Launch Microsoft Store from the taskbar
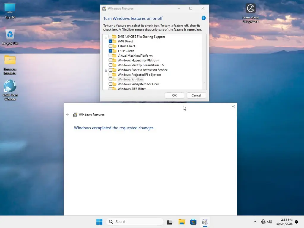This screenshot has height=228, width=304. coord(193,222)
